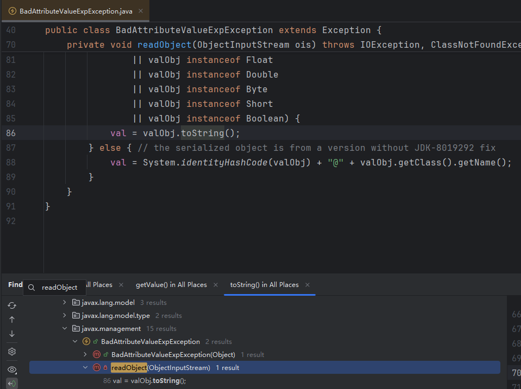The width and height of the screenshot is (521, 389).
Task: Toggle the highlighted button below the eye icon
Action: [12, 384]
